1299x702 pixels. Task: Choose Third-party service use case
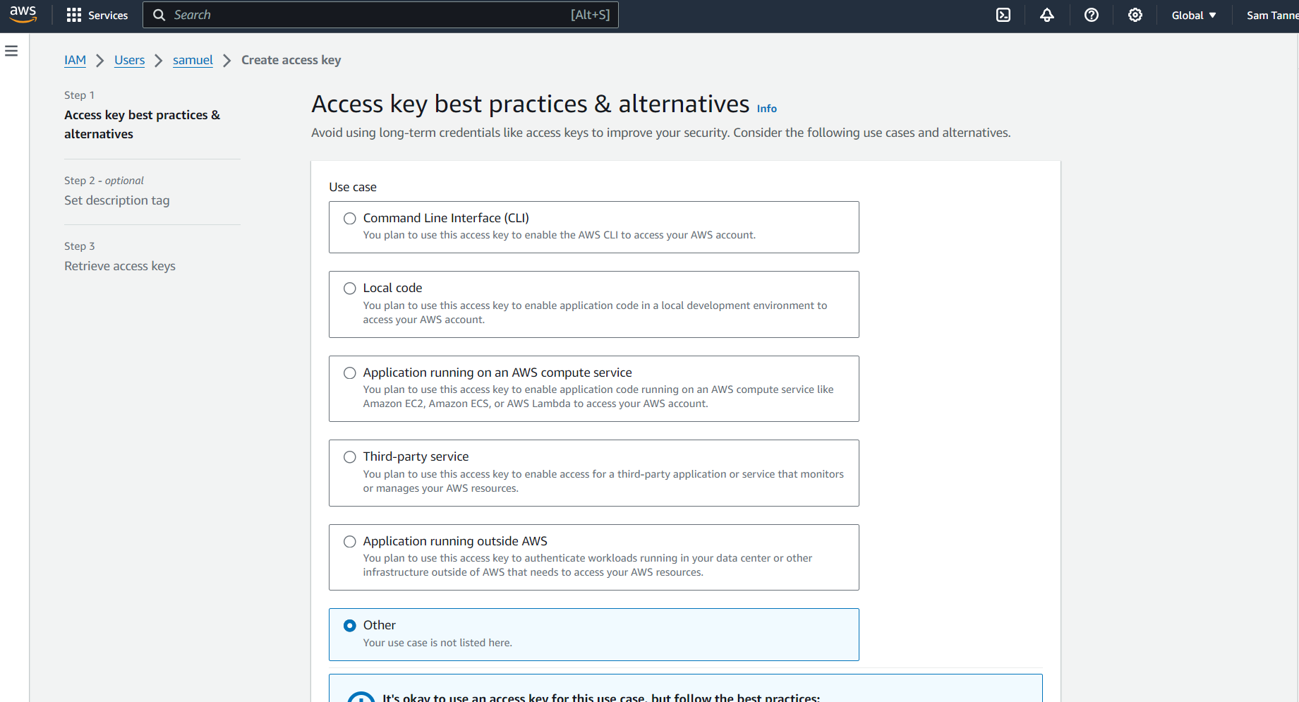[350, 457]
